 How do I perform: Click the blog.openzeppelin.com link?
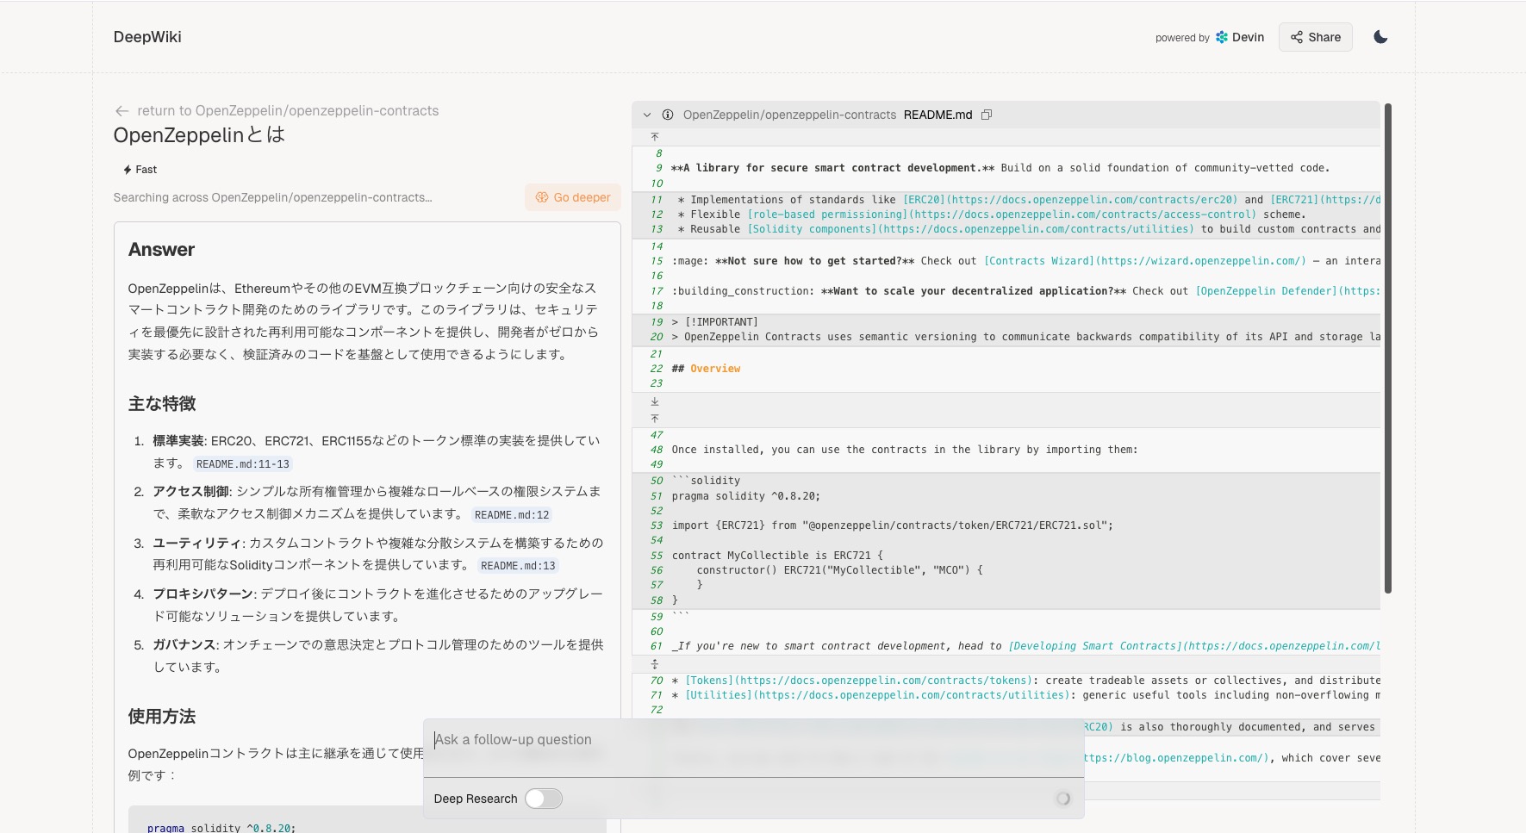click(x=1176, y=758)
